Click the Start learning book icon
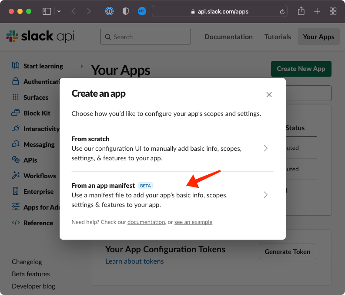This screenshot has width=345, height=295. click(15, 65)
